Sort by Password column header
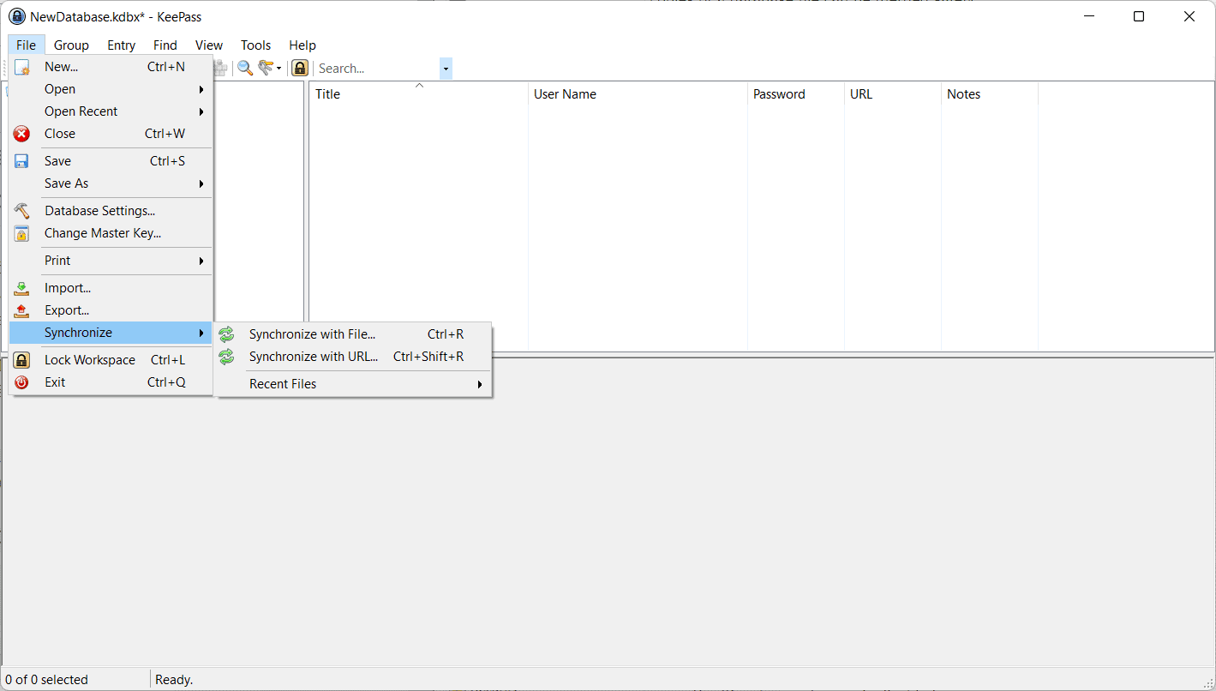1216x691 pixels. pos(795,94)
